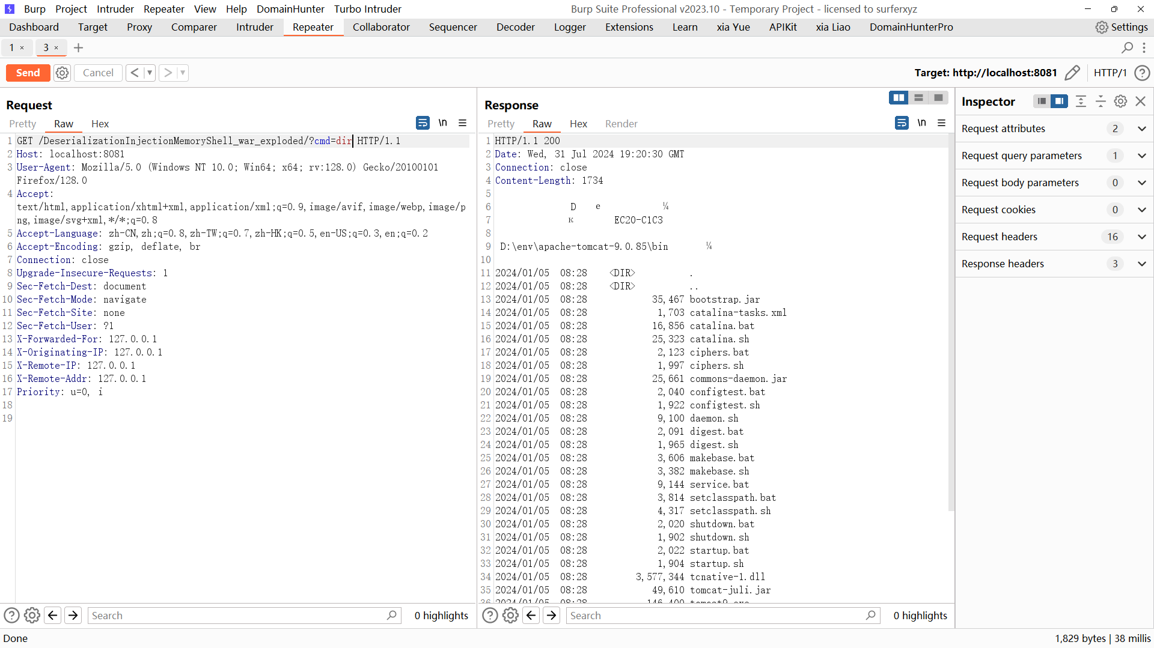Image resolution: width=1154 pixels, height=648 pixels.
Task: Jump to next request search match
Action: (73, 616)
